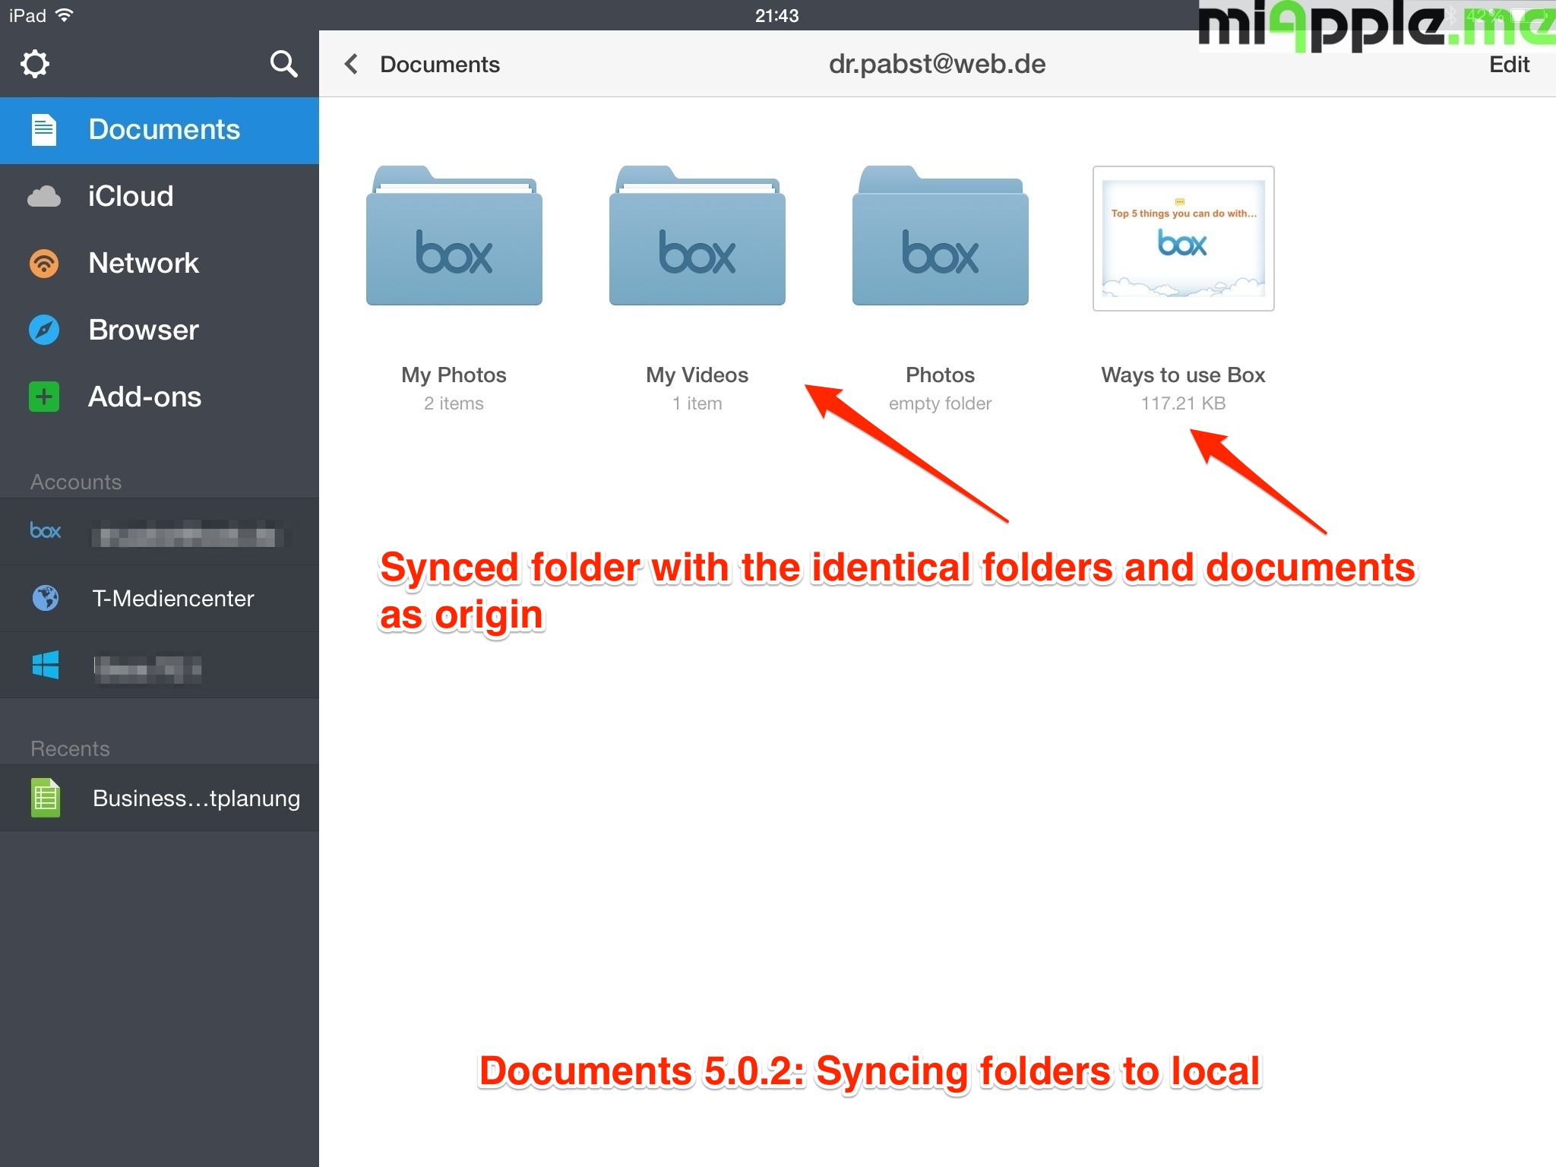
Task: Open iCloud from the sidebar
Action: [x=130, y=197]
